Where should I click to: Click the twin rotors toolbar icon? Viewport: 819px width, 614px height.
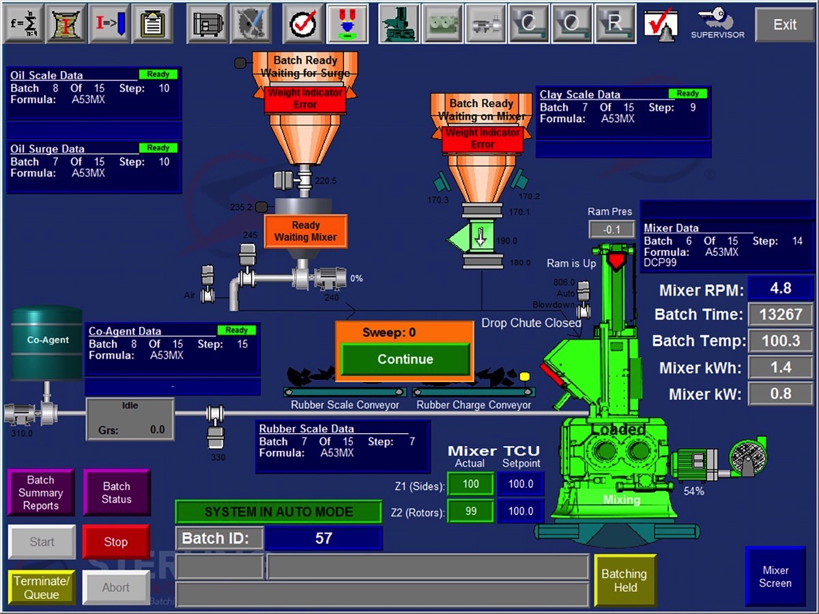(x=442, y=24)
